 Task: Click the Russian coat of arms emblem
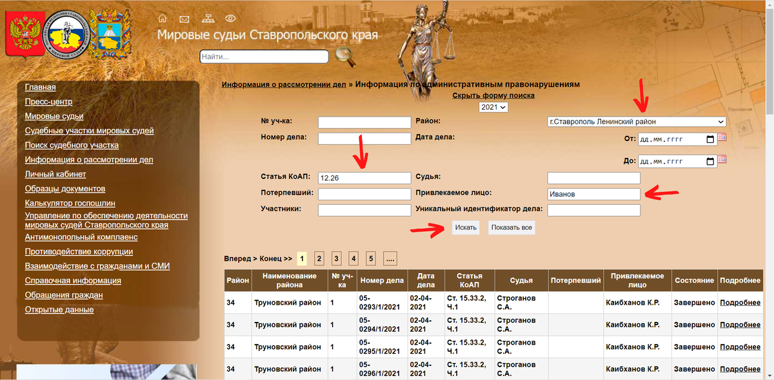(x=25, y=35)
